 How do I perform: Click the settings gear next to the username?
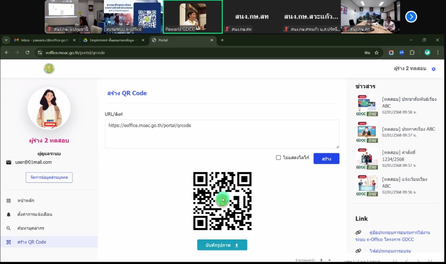(434, 69)
